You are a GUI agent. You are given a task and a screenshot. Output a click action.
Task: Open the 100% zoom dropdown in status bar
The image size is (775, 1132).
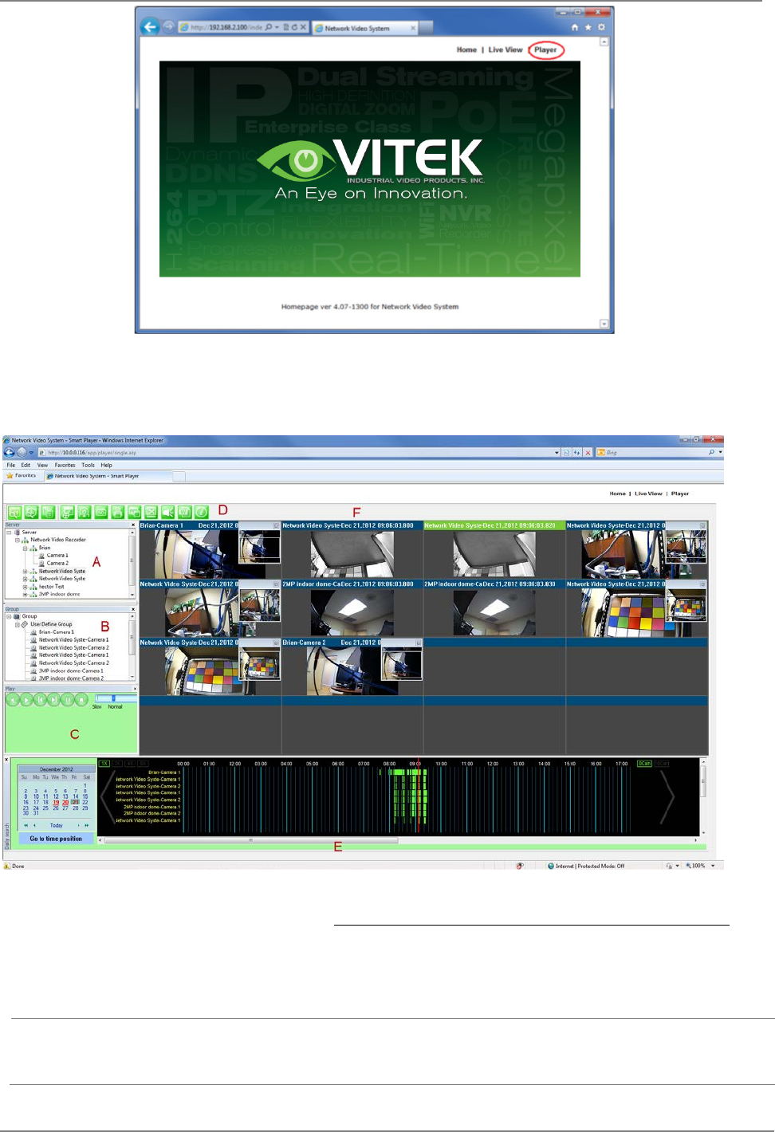click(713, 866)
